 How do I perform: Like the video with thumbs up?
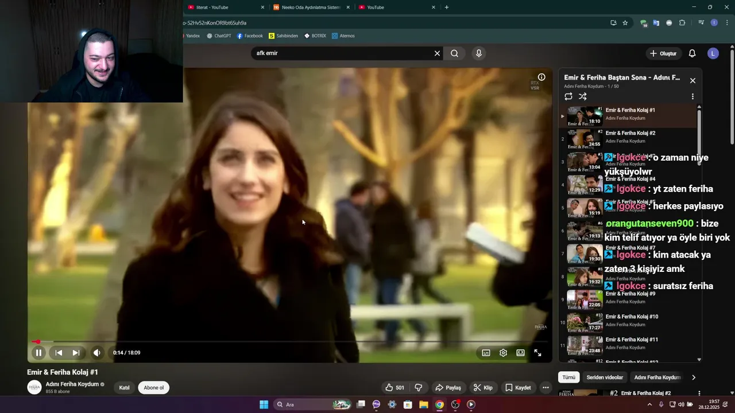coord(394,388)
